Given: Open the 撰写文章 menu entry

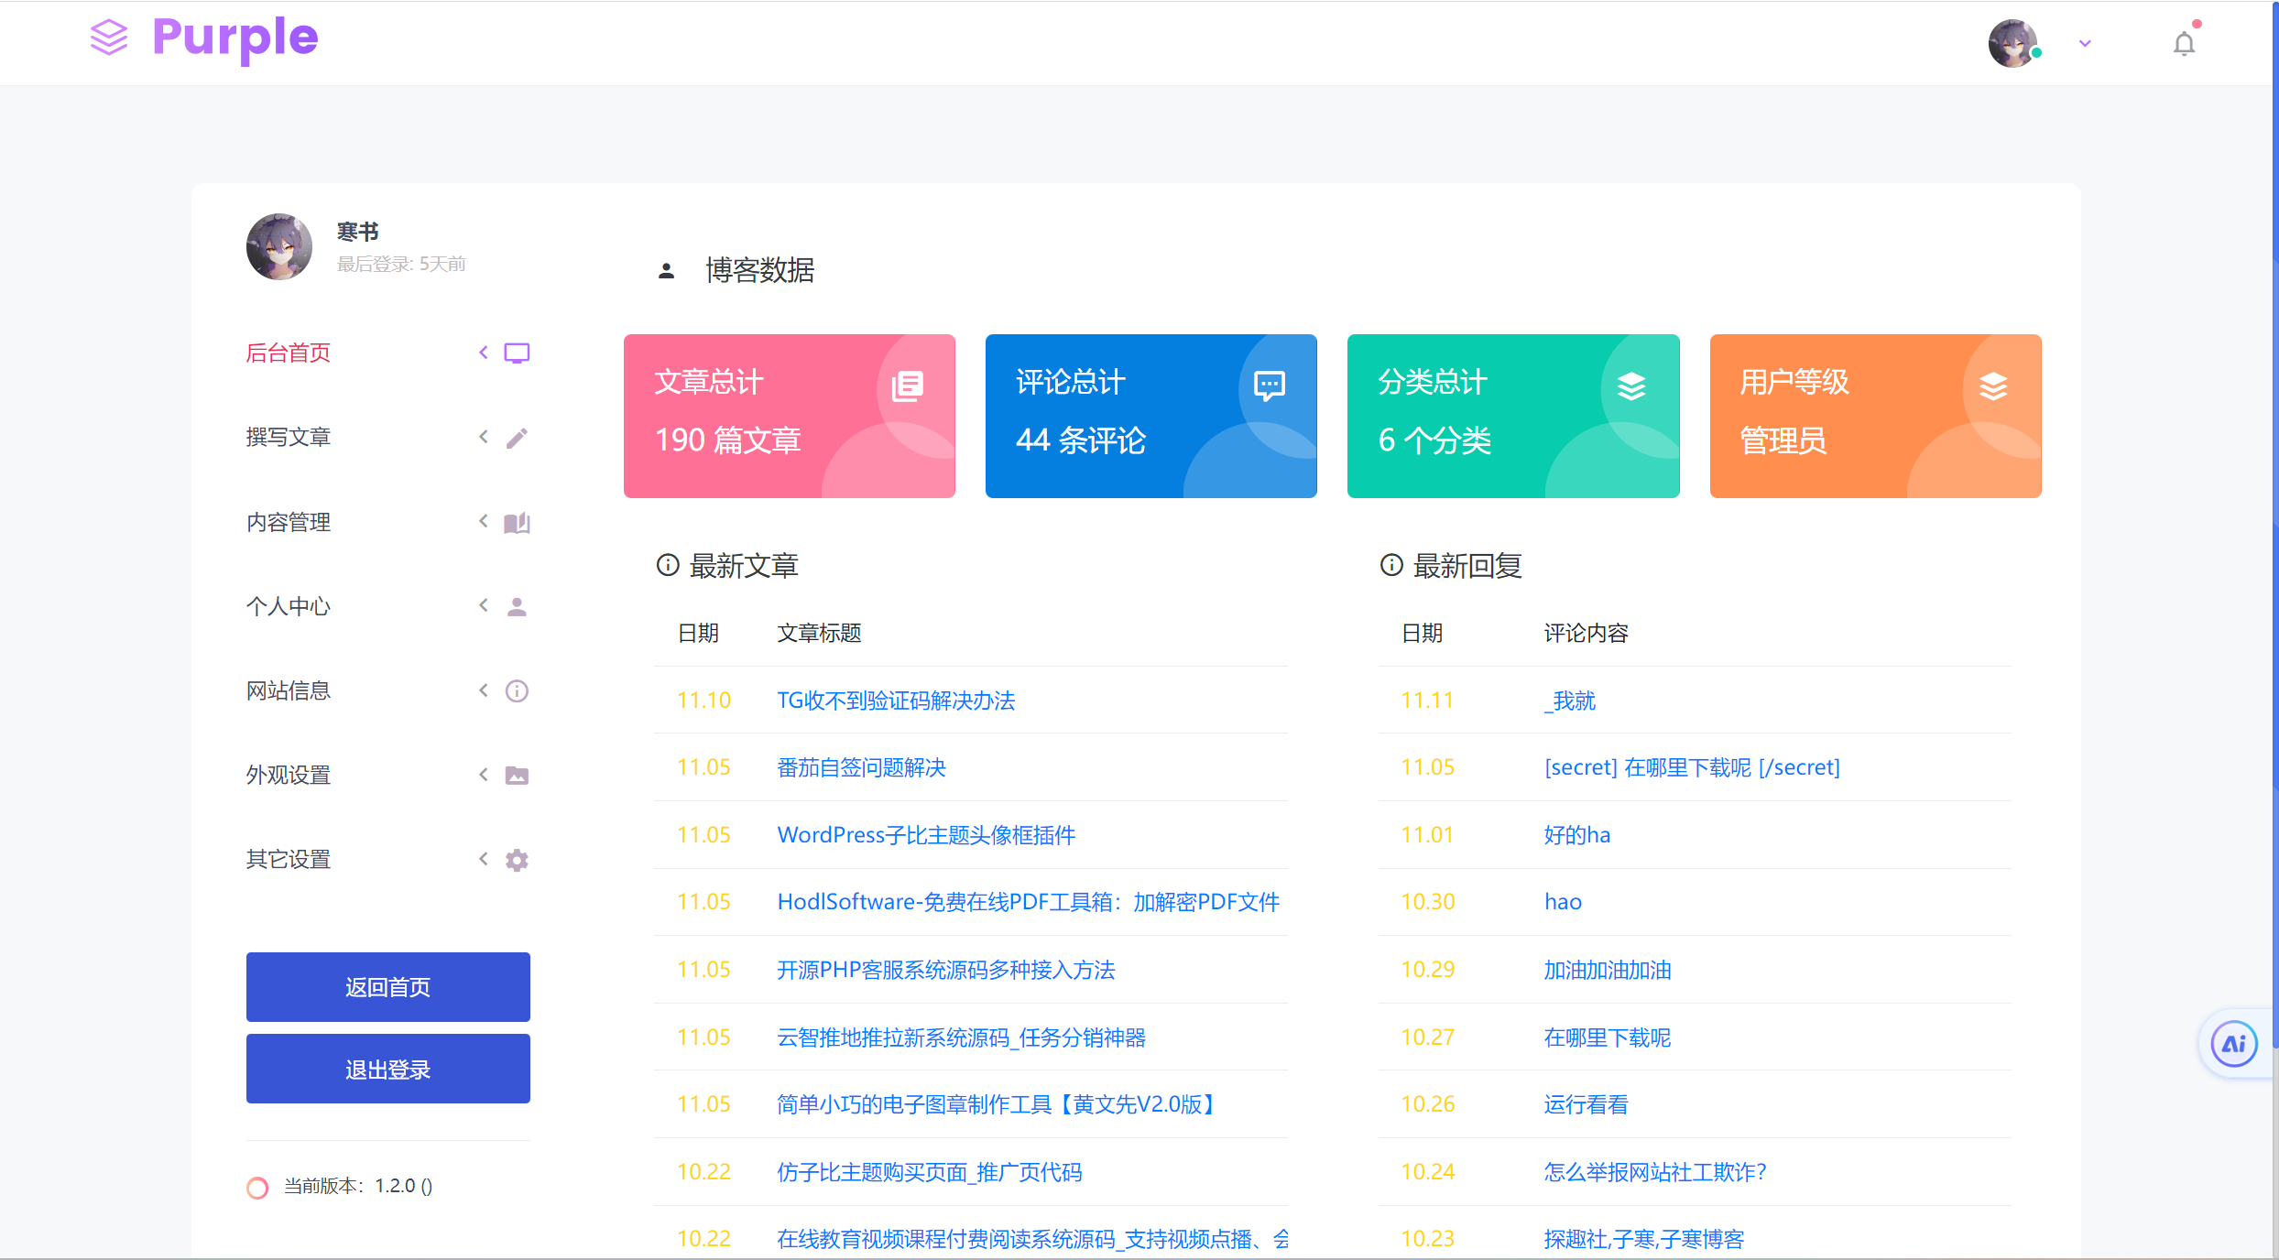Looking at the screenshot, I should 288,437.
